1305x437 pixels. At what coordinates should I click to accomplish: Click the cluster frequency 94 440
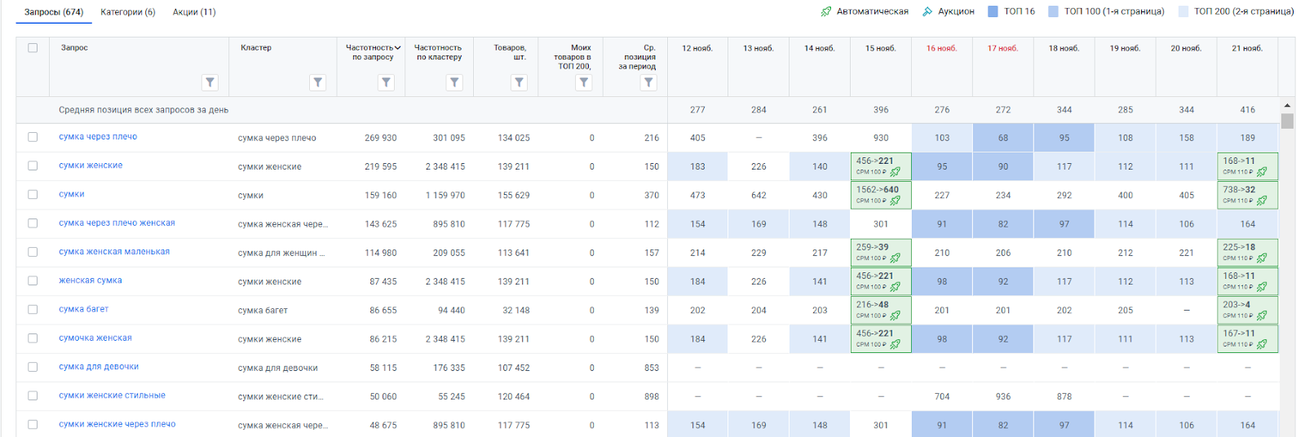click(x=452, y=311)
